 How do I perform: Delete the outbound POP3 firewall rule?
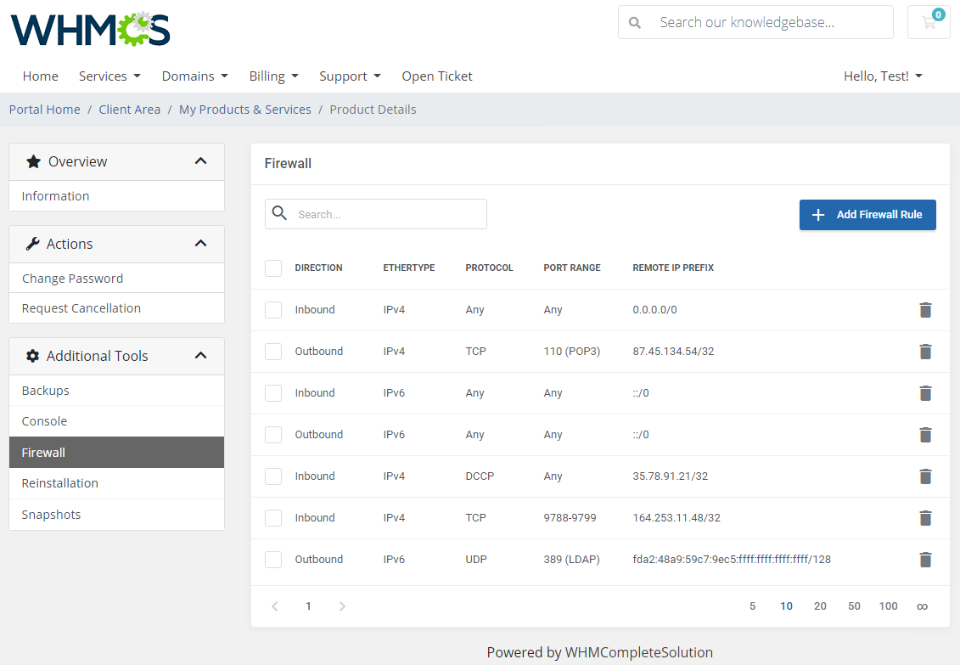coord(925,351)
